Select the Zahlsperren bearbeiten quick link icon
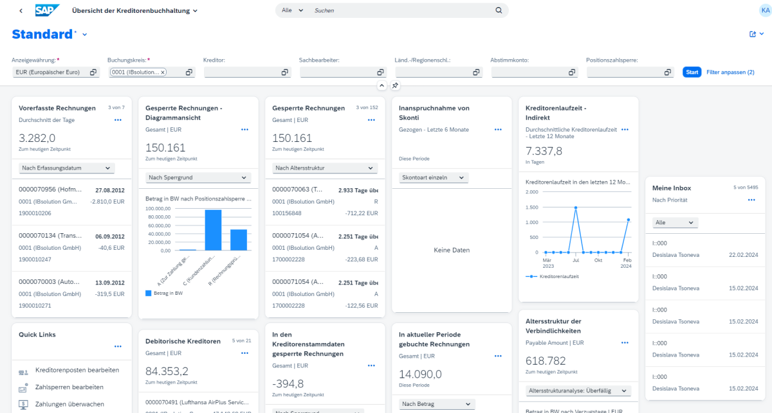Viewport: 772px width, 413px height. coord(23,388)
